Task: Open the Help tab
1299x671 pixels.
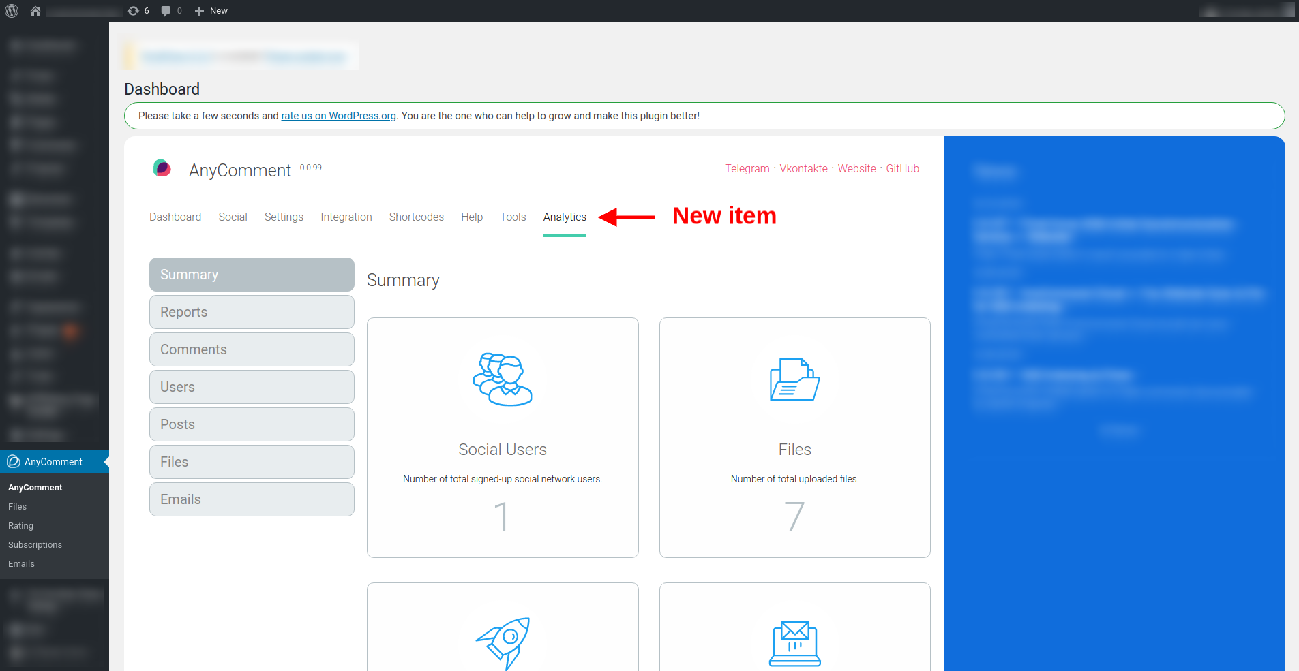Action: tap(472, 217)
